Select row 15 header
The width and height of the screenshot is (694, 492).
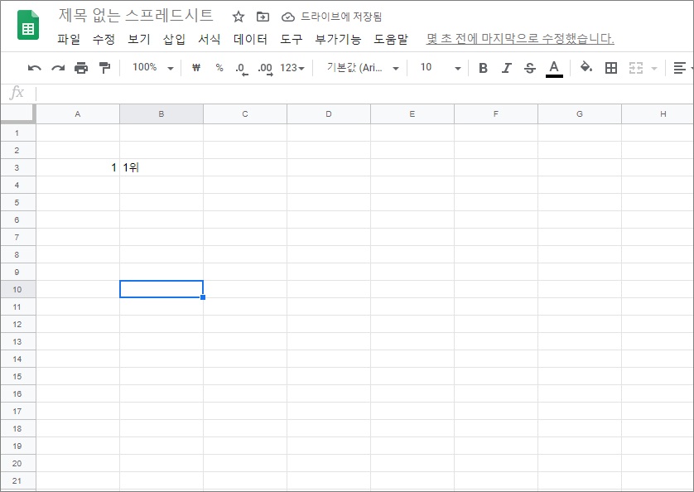tap(17, 376)
